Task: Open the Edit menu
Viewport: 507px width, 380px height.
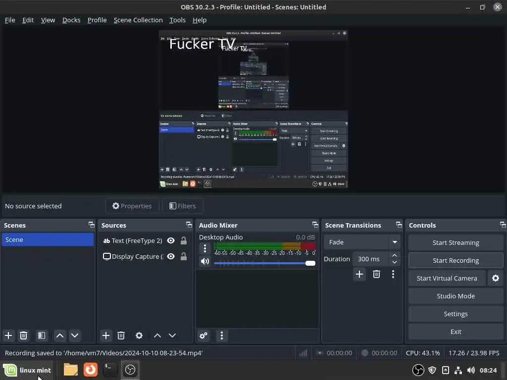Action: (28, 20)
